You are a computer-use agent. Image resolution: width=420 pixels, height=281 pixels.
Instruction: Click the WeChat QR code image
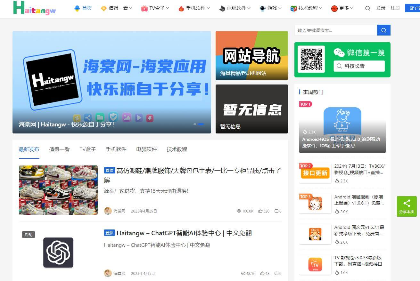click(311, 59)
